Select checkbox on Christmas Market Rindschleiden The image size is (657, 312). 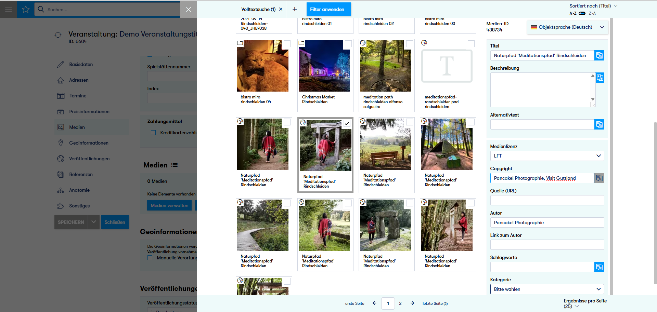coord(348,44)
